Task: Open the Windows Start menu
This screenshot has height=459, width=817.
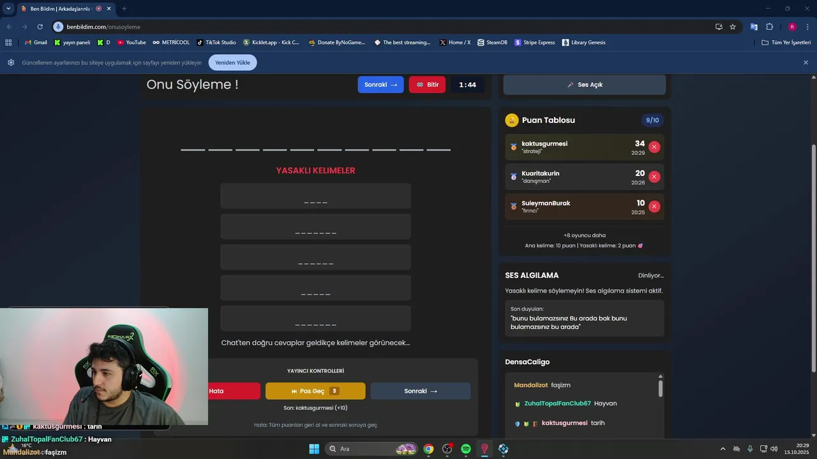Action: pyautogui.click(x=314, y=449)
